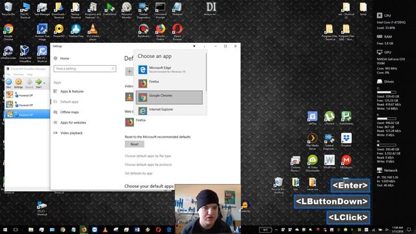Open the taskbar clock and date

click(397, 229)
